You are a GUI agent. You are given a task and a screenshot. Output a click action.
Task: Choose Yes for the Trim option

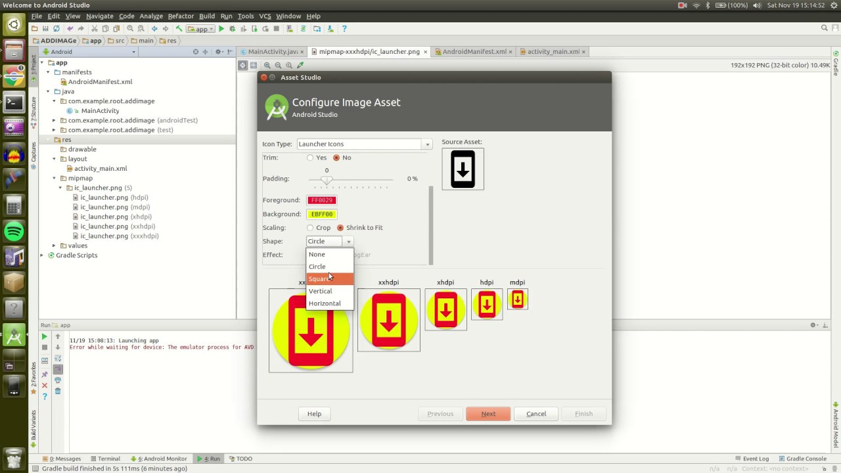click(x=310, y=157)
